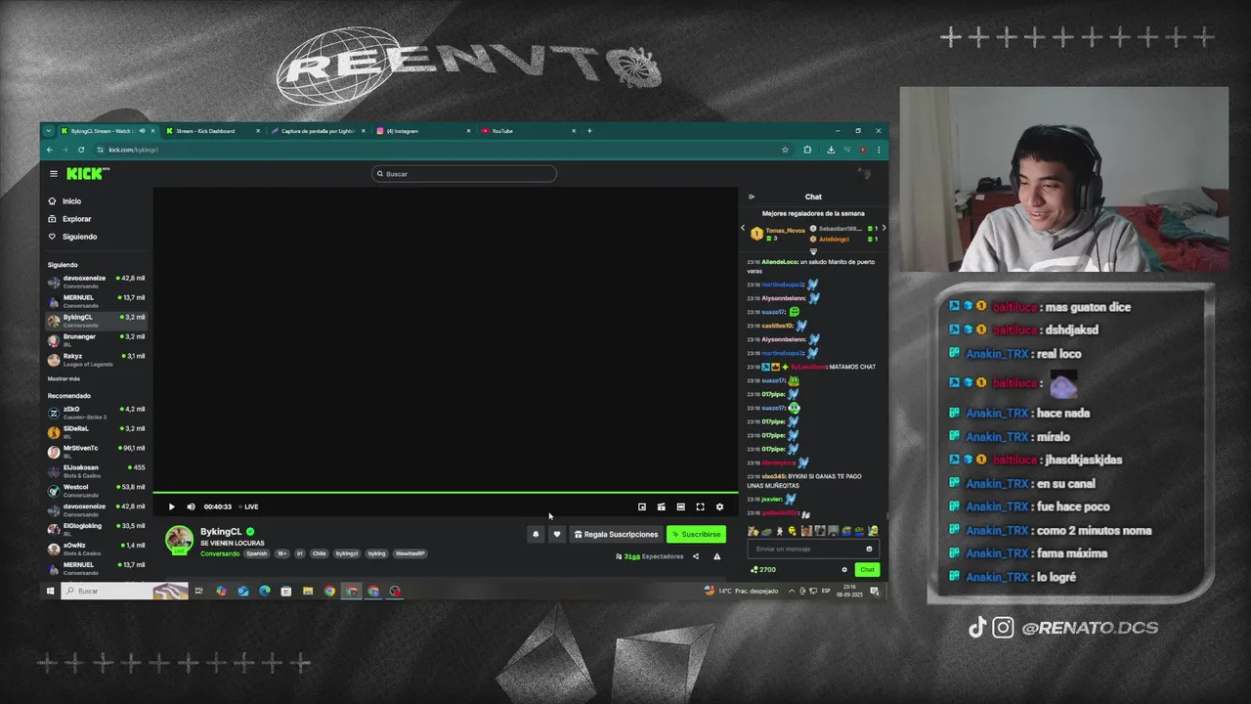1251x704 pixels.
Task: Open browser extensions menu
Action: point(807,150)
